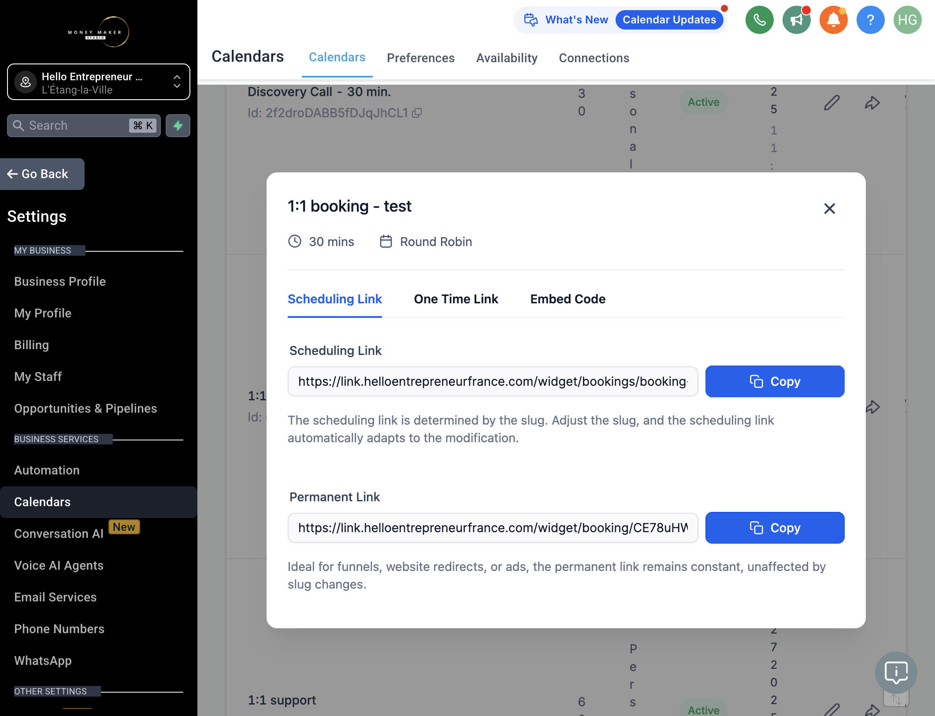This screenshot has width=935, height=716.
Task: Copy the Scheduling Link URL
Action: tap(775, 381)
